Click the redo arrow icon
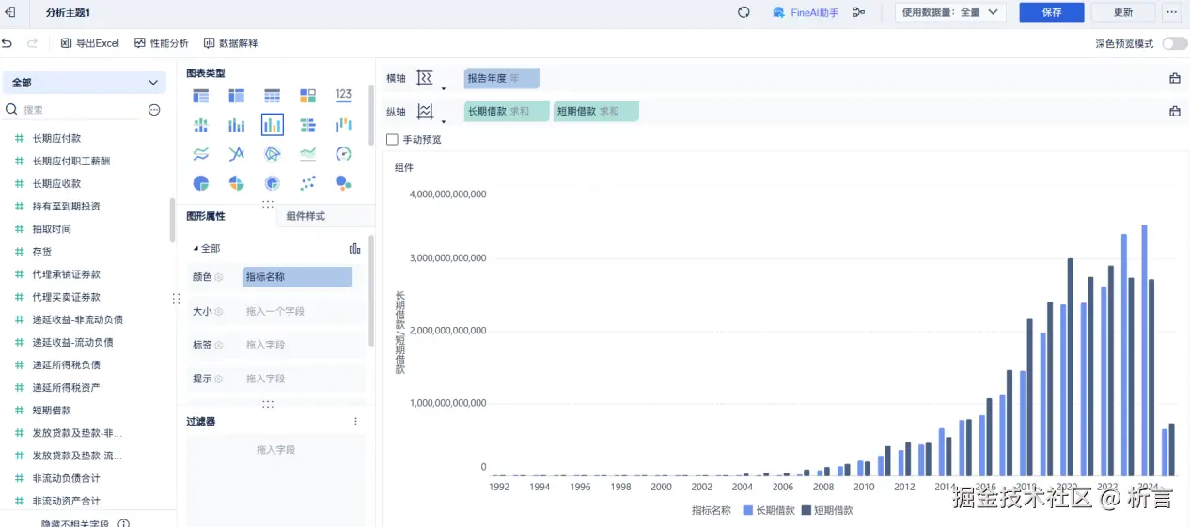 (x=32, y=43)
